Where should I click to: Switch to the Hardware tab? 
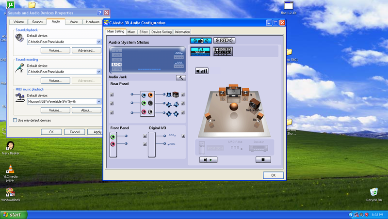point(93,22)
